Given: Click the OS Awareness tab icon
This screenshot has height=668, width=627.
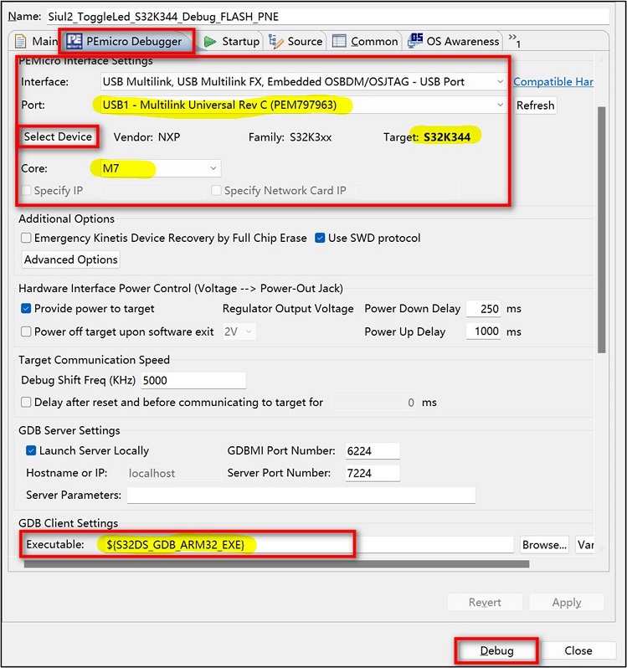Looking at the screenshot, I should (415, 41).
